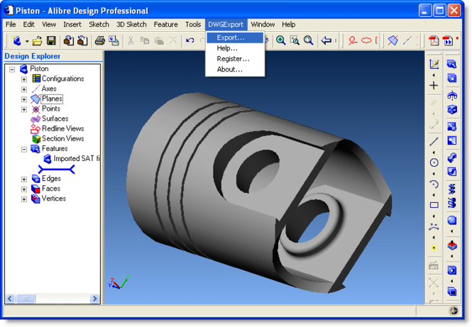
Task: Click the Insert Plane toolbar icon
Action: tap(393, 40)
